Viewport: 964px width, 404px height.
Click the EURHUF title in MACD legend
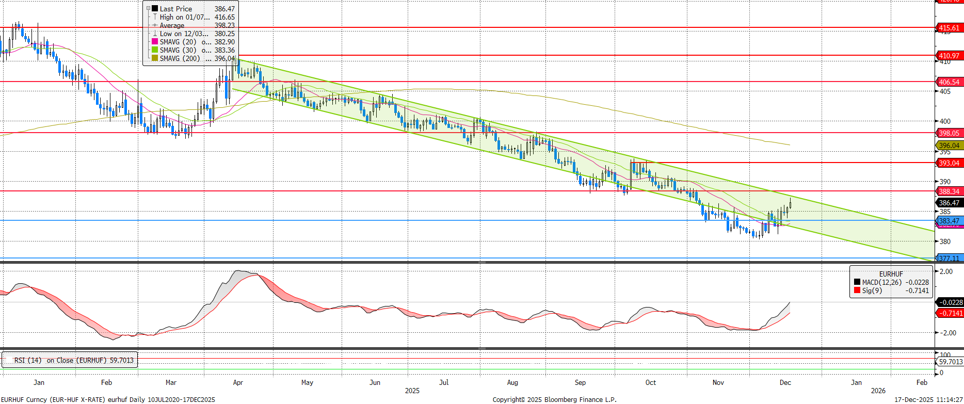coord(891,274)
